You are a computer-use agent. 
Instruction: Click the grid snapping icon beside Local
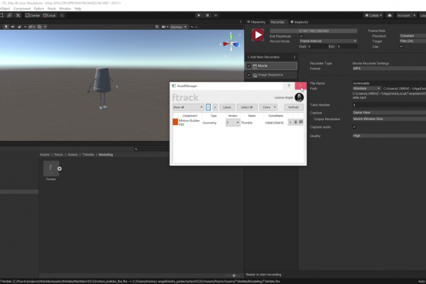click(62, 15)
